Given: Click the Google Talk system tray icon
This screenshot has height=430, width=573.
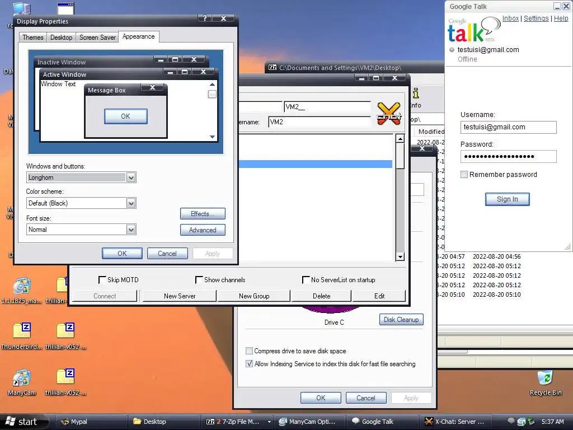Looking at the screenshot, I should [511, 421].
